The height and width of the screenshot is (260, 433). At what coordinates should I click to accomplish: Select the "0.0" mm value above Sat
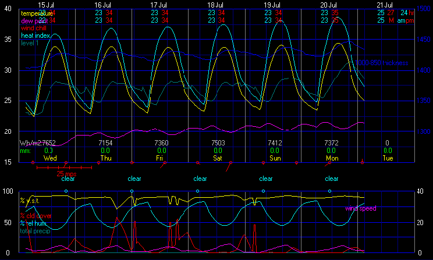point(218,151)
